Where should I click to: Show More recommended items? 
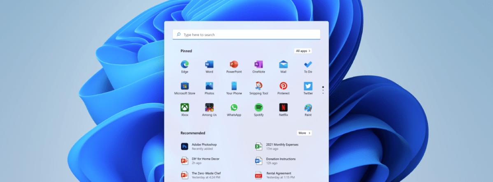tap(304, 133)
